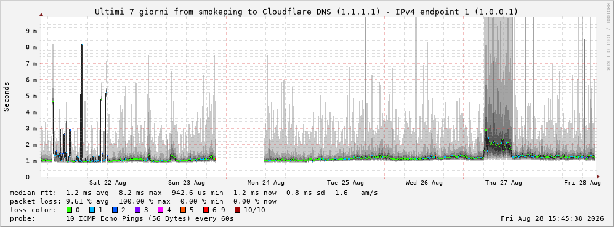This screenshot has height=227, width=614.
Task: Click the graph title text
Action: pyautogui.click(x=306, y=12)
